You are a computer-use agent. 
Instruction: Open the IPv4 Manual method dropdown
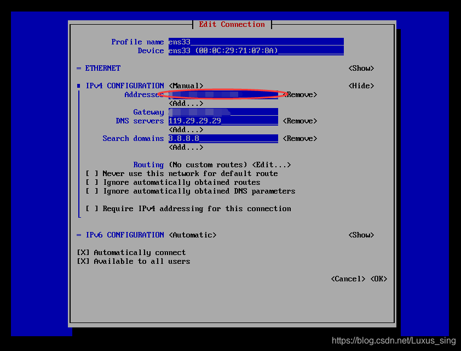point(186,86)
